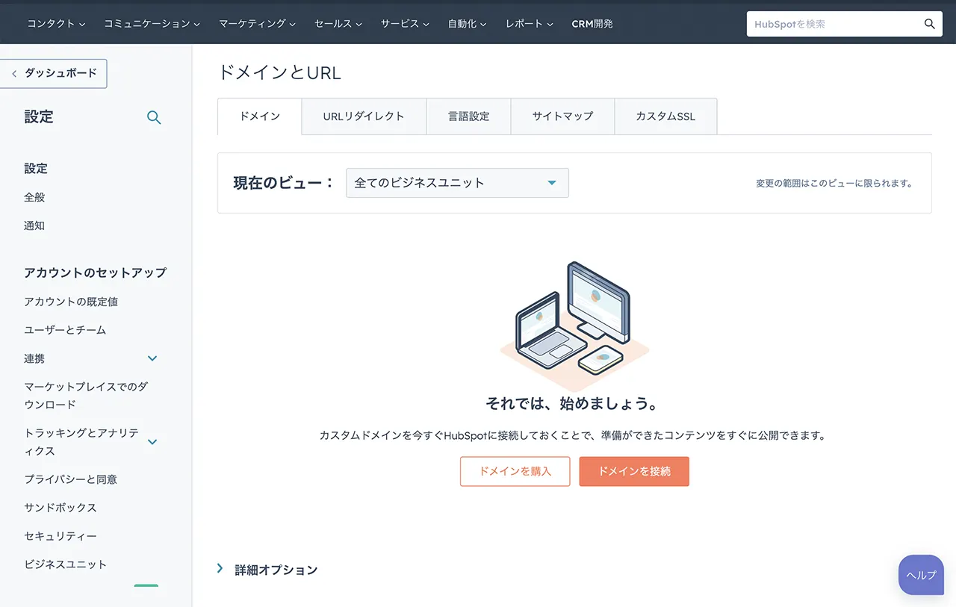Open アカウントの既定値 in sidebar
Viewport: 956px width, 607px height.
[71, 302]
